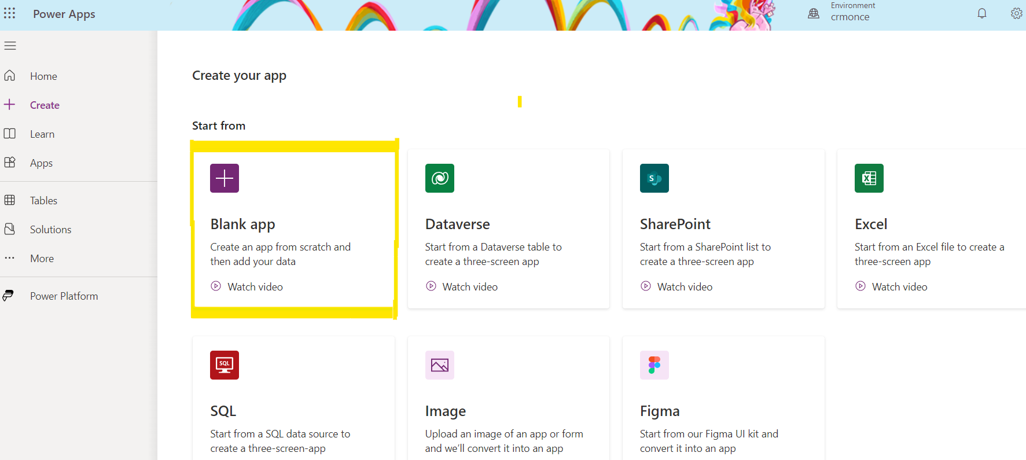Click 'Start from a Dataverse table' description
Screen dimensions: 1026x460
(493, 254)
